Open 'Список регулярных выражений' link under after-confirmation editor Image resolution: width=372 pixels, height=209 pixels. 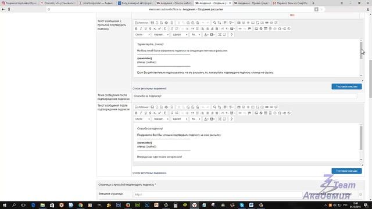point(149,173)
